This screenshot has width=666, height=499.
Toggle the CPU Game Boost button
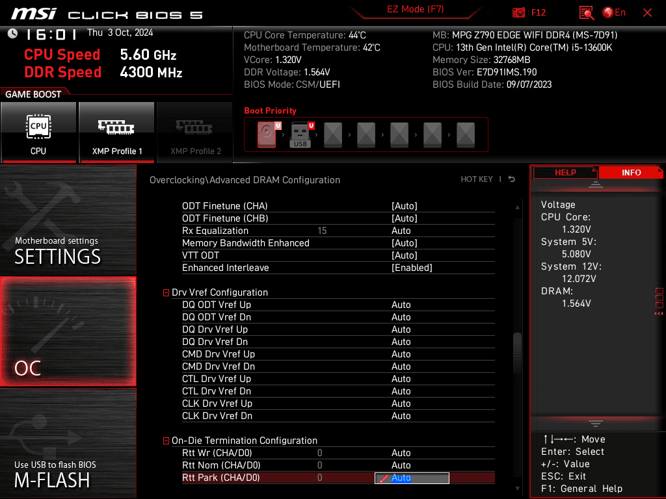[38, 133]
